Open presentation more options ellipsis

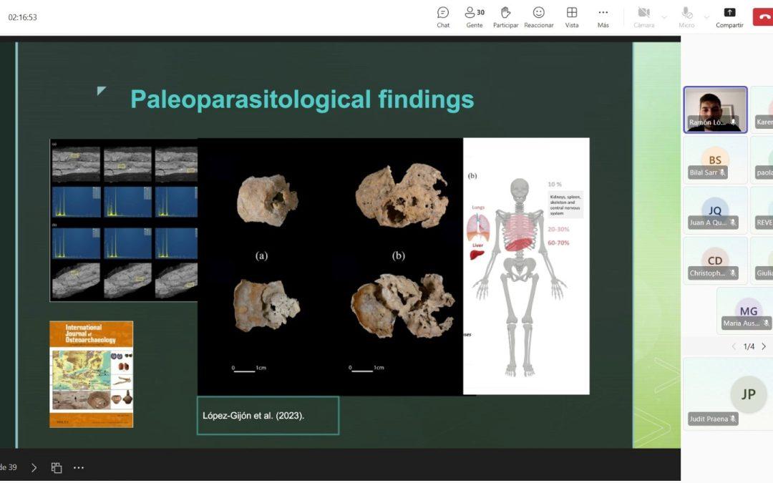79,467
